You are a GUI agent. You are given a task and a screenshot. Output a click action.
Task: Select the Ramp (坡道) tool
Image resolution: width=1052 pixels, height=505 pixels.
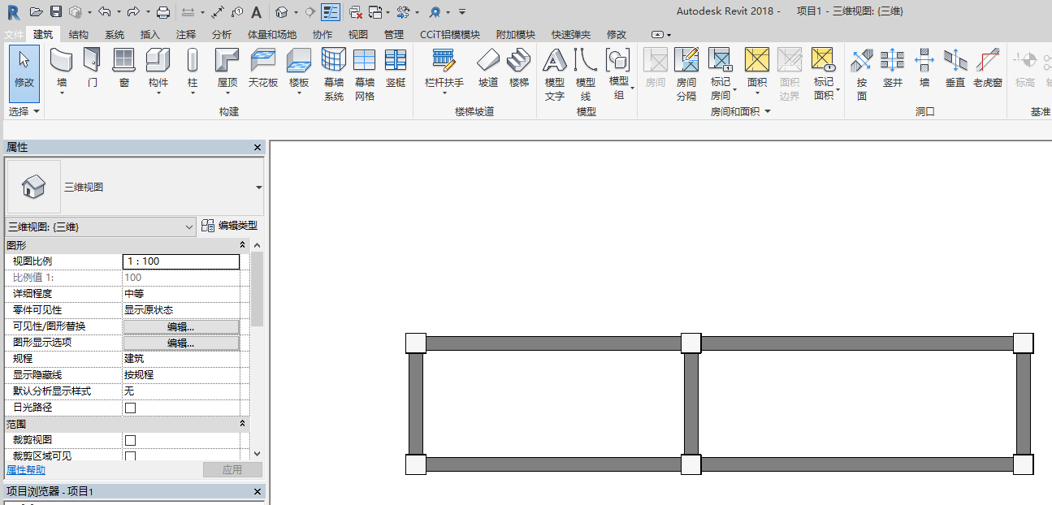(487, 68)
